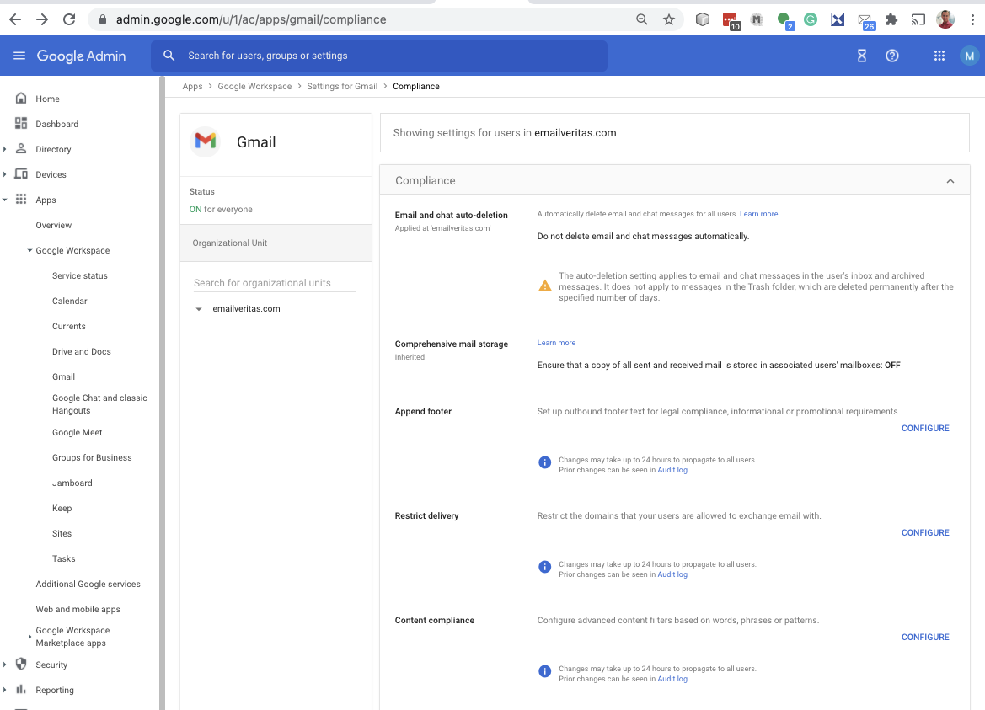Click the Apps breadcrumb
The width and height of the screenshot is (985, 710).
pos(192,86)
